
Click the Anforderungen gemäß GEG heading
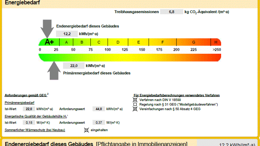click(x=26, y=95)
